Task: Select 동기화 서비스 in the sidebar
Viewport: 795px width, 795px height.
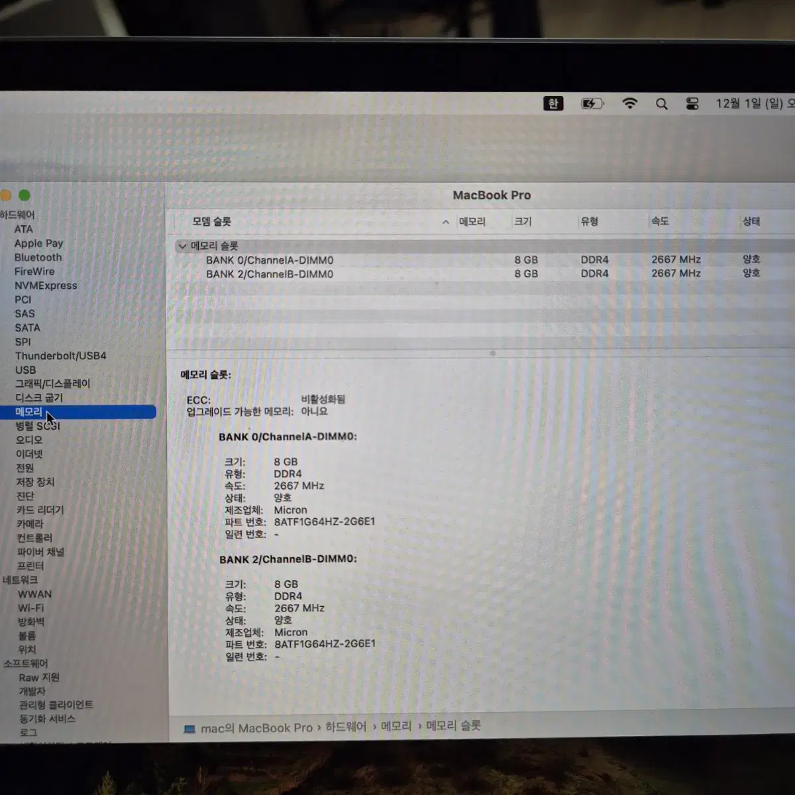Action: point(47,719)
